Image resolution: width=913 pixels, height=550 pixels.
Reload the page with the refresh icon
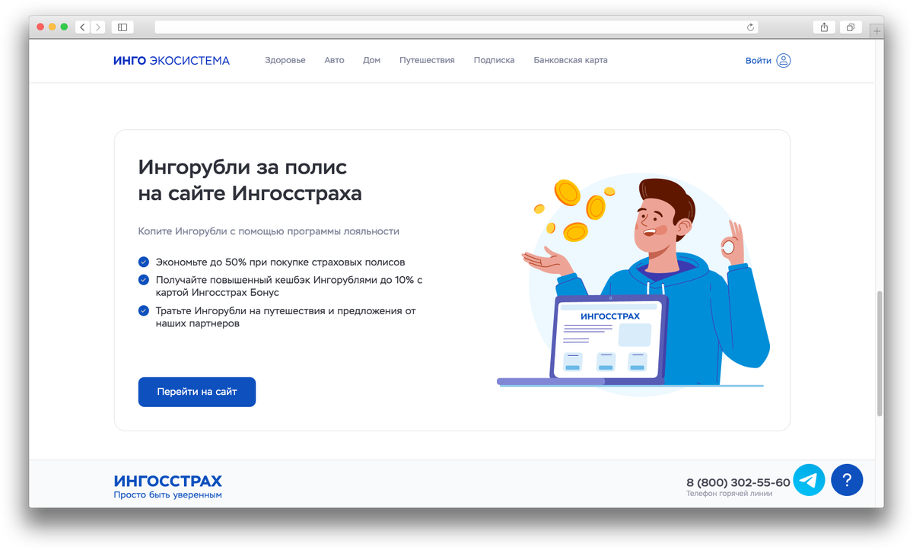click(x=751, y=27)
